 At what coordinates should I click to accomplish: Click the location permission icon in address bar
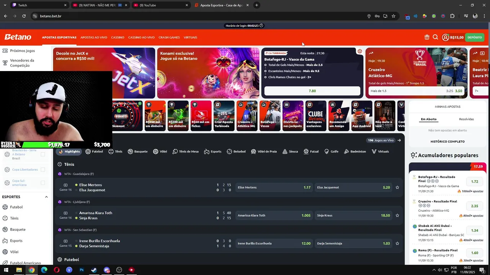pyautogui.click(x=369, y=16)
